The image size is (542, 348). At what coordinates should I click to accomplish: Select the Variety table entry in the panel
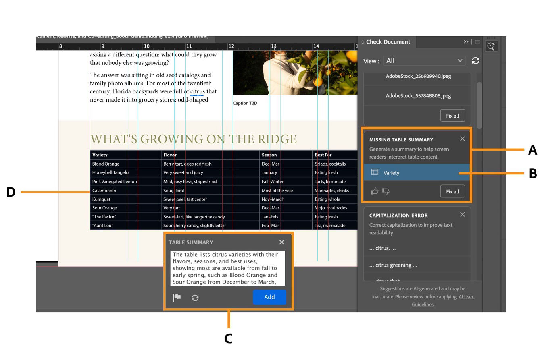pyautogui.click(x=417, y=172)
